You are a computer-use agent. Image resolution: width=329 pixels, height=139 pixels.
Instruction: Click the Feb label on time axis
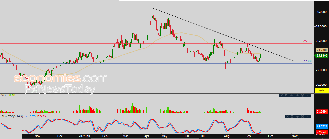click(x=104, y=136)
